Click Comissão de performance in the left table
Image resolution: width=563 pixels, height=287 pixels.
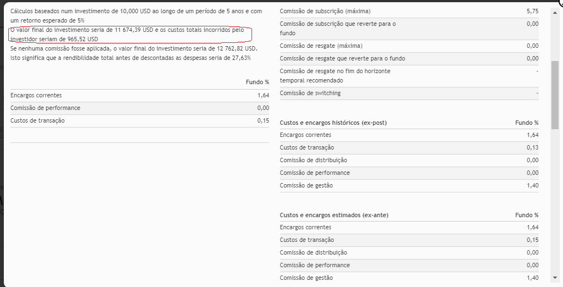click(x=45, y=108)
